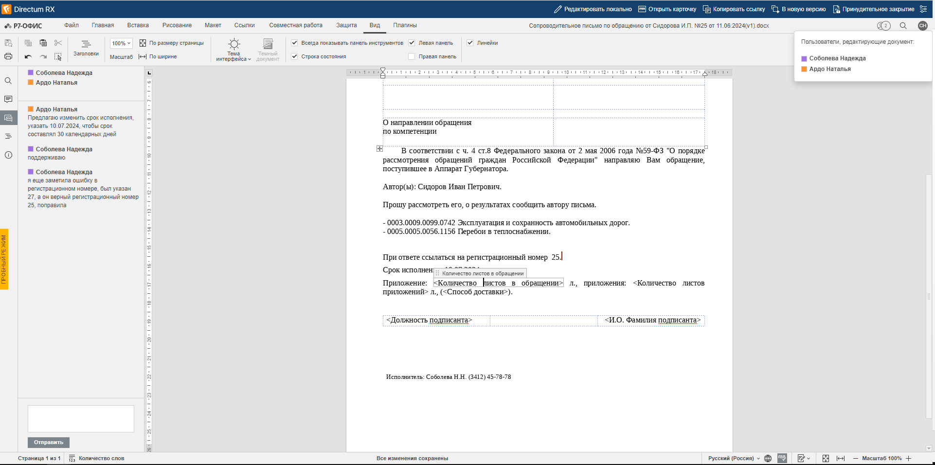Click the Отправить chat button
This screenshot has width=935, height=465.
[x=49, y=442]
